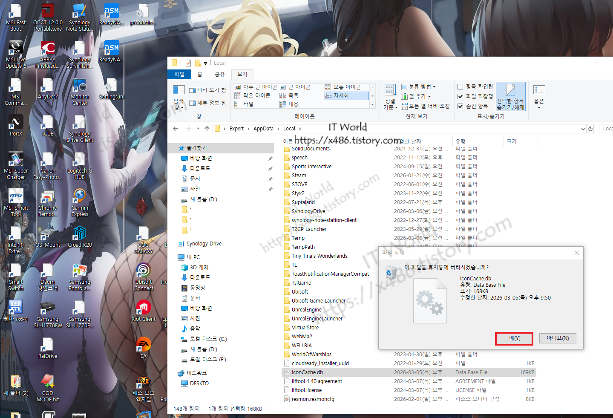
Task: Open AnyDesk desktop shortcut
Action: click(48, 89)
